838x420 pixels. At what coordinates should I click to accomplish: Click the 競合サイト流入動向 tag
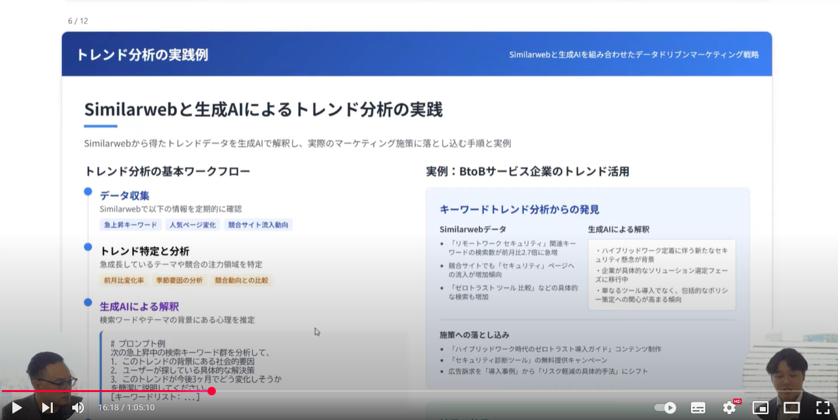tap(258, 225)
